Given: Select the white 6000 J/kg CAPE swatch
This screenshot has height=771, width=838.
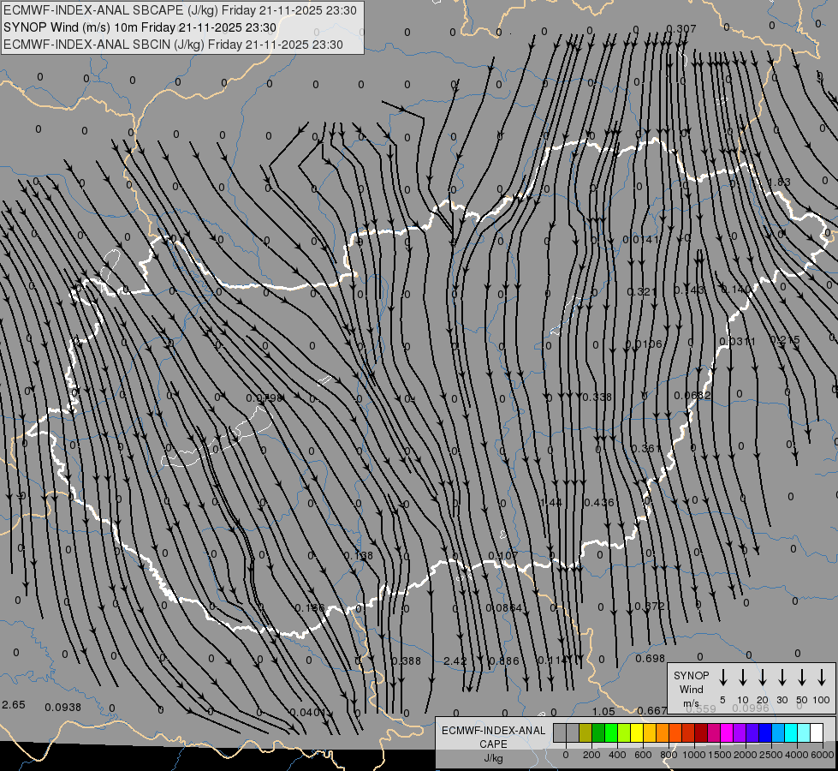Looking at the screenshot, I should tap(817, 732).
